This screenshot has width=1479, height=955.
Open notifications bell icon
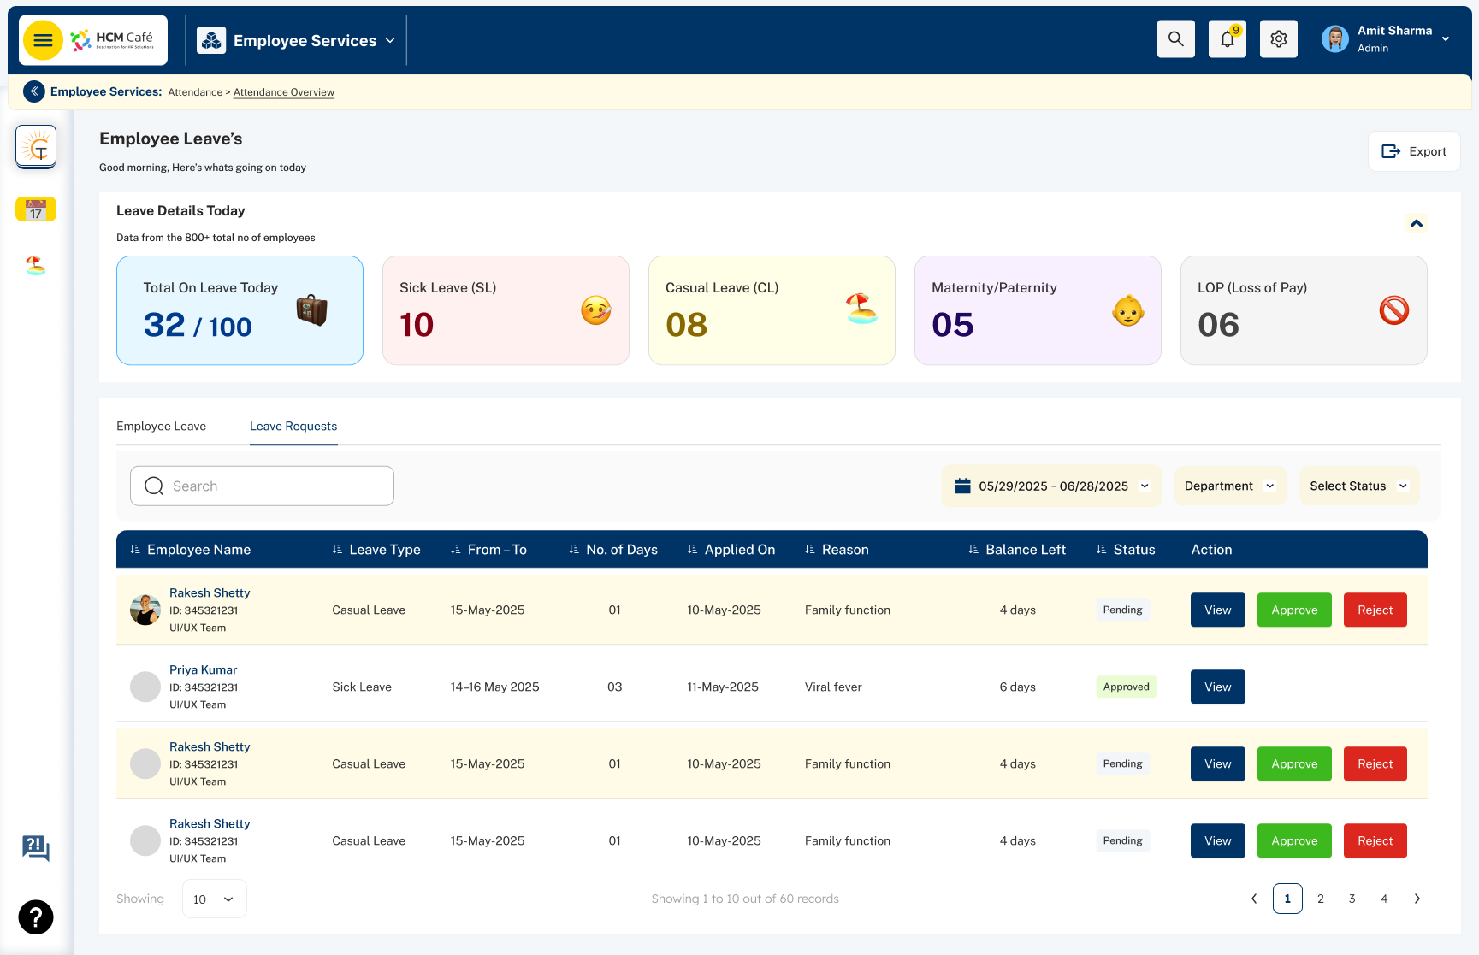tap(1228, 39)
